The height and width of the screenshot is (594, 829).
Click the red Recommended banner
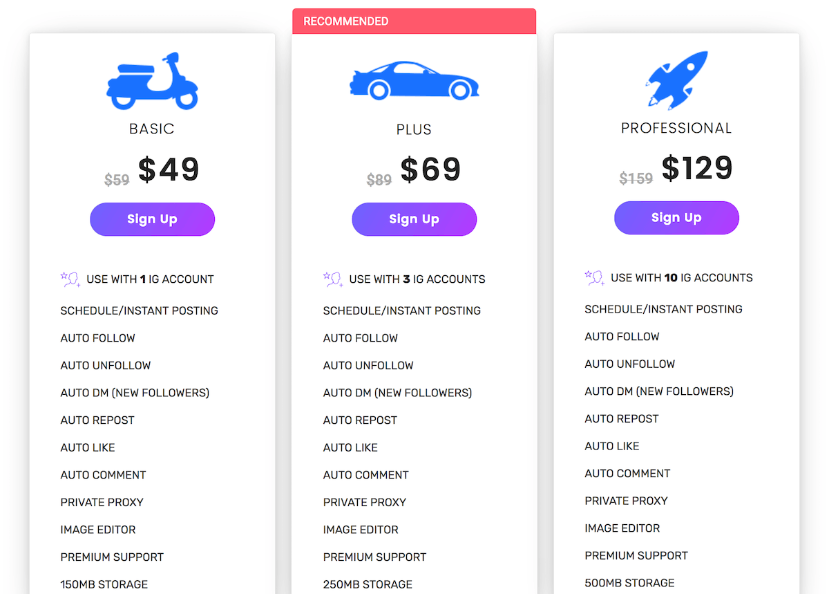click(x=414, y=21)
